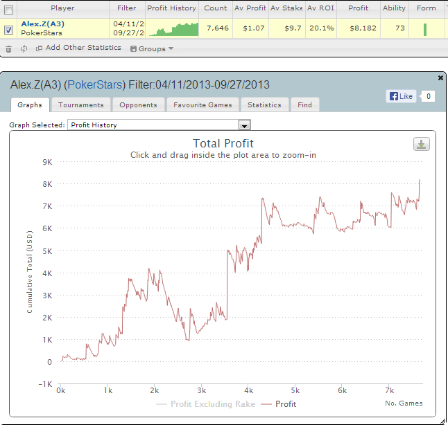The width and height of the screenshot is (448, 427).
Task: Click the Total Profit chart title
Action: (x=223, y=143)
